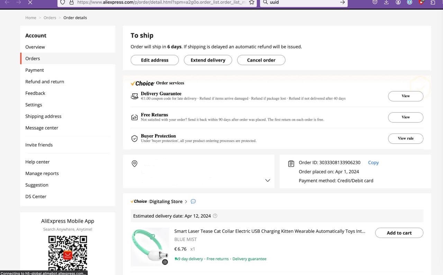Screen dimensions: 443x275
Task: Click the Cancel order button
Action: pyautogui.click(x=261, y=60)
